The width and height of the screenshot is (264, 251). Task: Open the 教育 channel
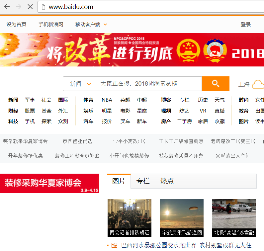[x=244, y=111]
